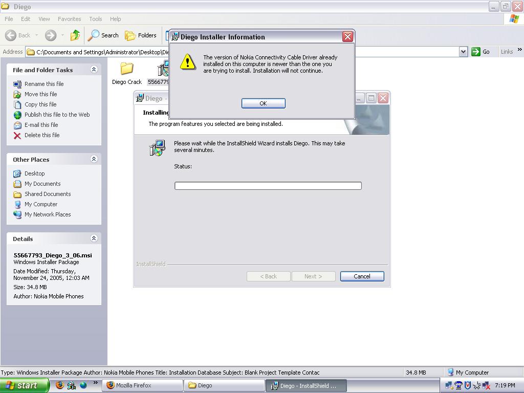
Task: Switch to the Diego folder taskbar button
Action: 224,385
